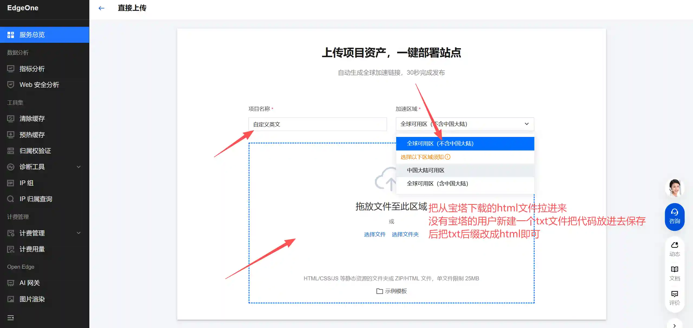Viewport: 693px width, 328px height.
Task: Select 中国大陆可用区 option
Action: tap(465, 170)
